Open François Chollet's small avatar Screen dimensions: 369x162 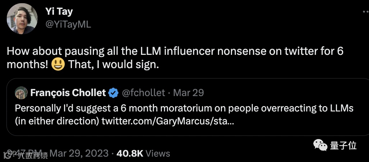21,93
